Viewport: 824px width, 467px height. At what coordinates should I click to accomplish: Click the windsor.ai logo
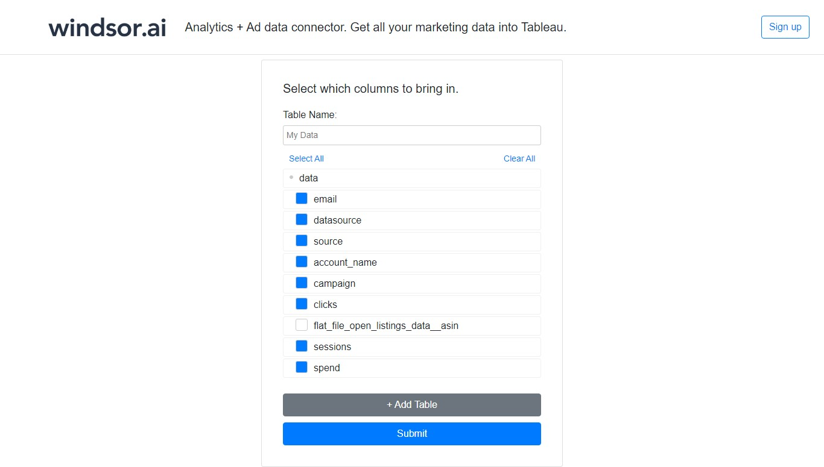click(x=107, y=28)
